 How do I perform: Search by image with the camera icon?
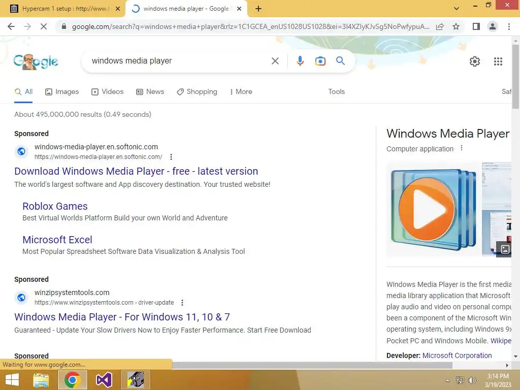click(320, 61)
